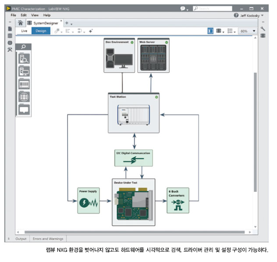Image resolution: width=277 pixels, height=262 pixels.
Task: Open the chassis hardware palette category
Action: (24, 84)
